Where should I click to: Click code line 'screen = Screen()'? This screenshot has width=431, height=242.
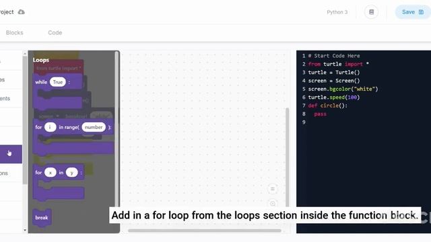(334, 81)
